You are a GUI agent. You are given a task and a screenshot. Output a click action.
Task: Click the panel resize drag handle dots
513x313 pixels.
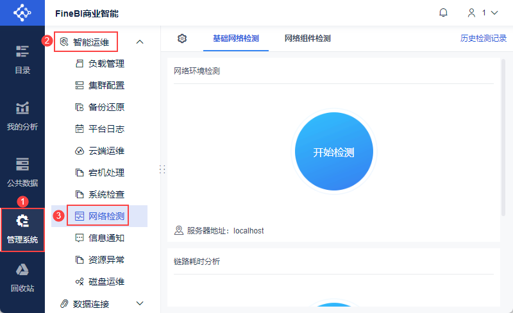click(x=162, y=169)
